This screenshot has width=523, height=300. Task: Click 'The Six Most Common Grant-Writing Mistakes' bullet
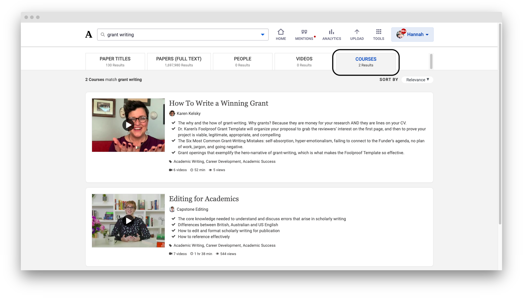tap(301, 144)
